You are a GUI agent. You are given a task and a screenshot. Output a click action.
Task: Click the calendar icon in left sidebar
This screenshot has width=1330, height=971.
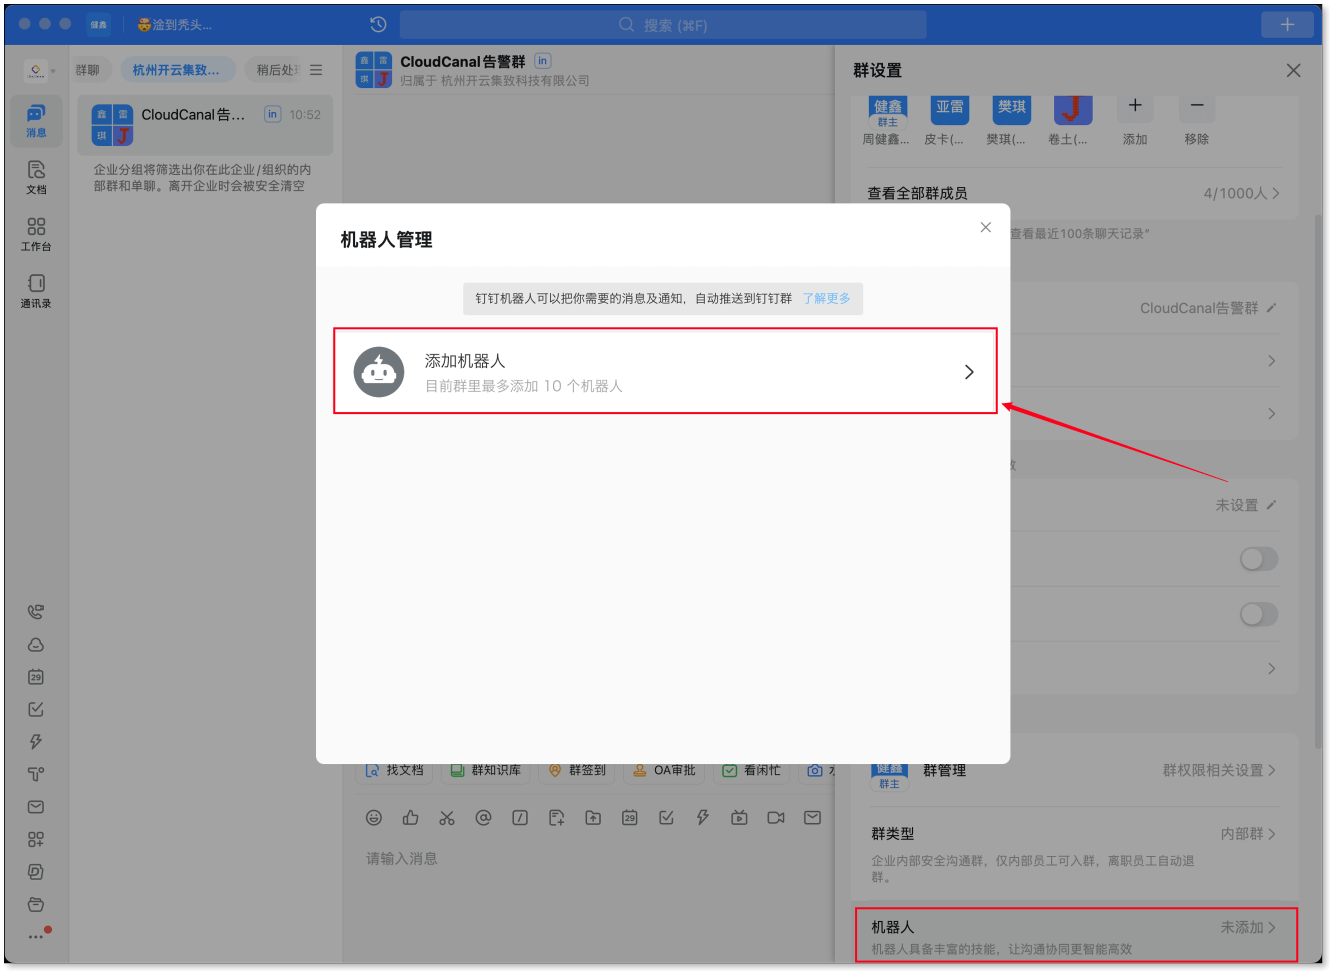point(36,676)
